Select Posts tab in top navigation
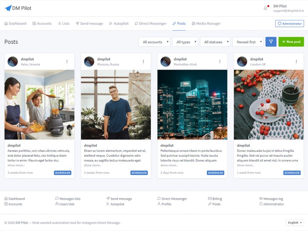 click(179, 23)
